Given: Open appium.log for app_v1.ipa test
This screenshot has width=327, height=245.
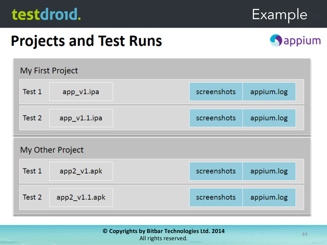Looking at the screenshot, I should (x=269, y=92).
